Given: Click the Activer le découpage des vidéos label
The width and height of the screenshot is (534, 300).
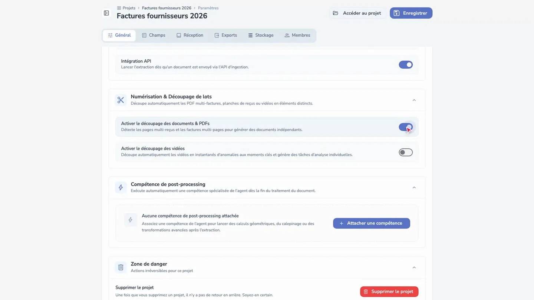Looking at the screenshot, I should 153,149.
